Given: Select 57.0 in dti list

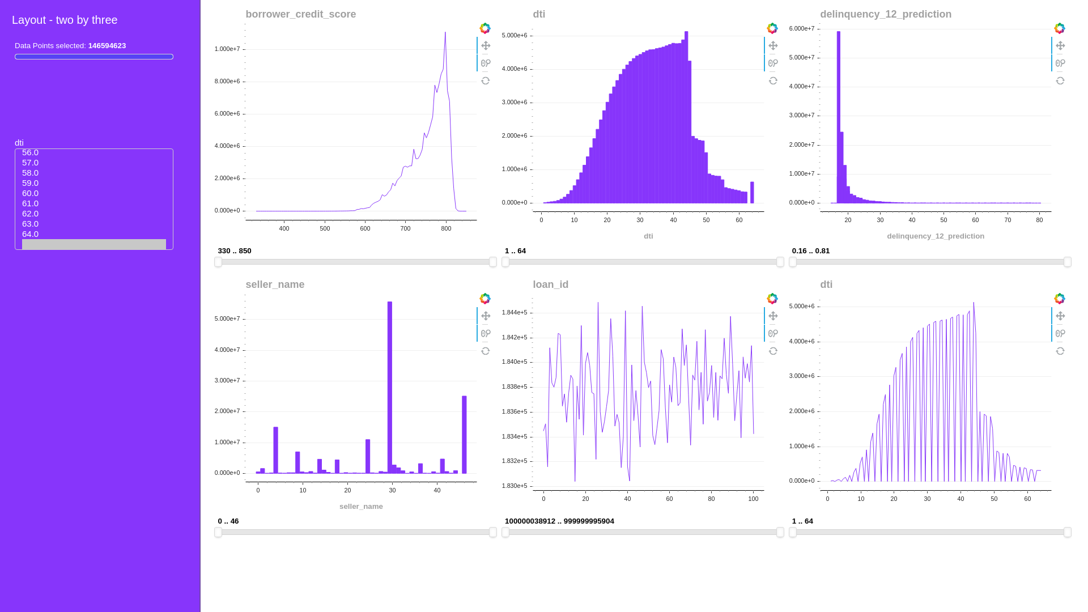Looking at the screenshot, I should pyautogui.click(x=94, y=163).
